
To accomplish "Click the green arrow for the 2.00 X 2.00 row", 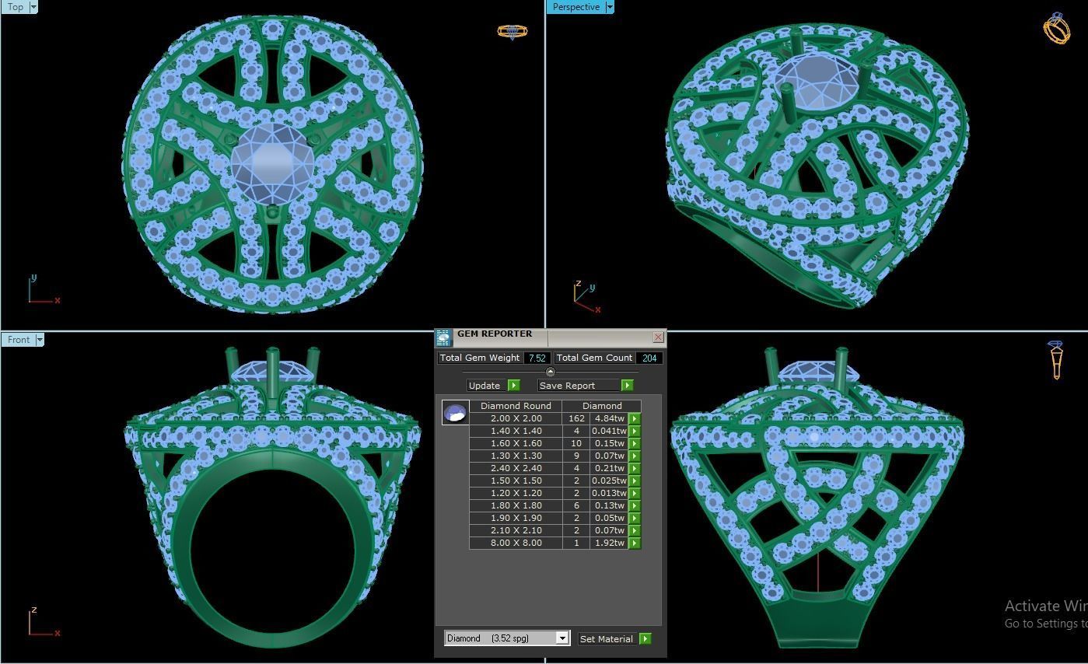I will (635, 418).
